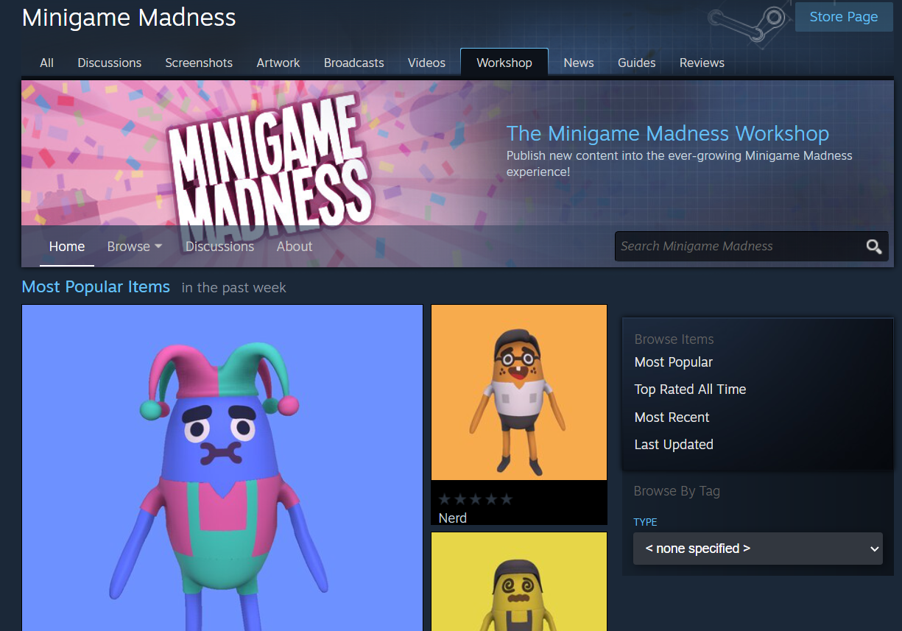
Task: Go to the Videos tab
Action: tap(427, 63)
